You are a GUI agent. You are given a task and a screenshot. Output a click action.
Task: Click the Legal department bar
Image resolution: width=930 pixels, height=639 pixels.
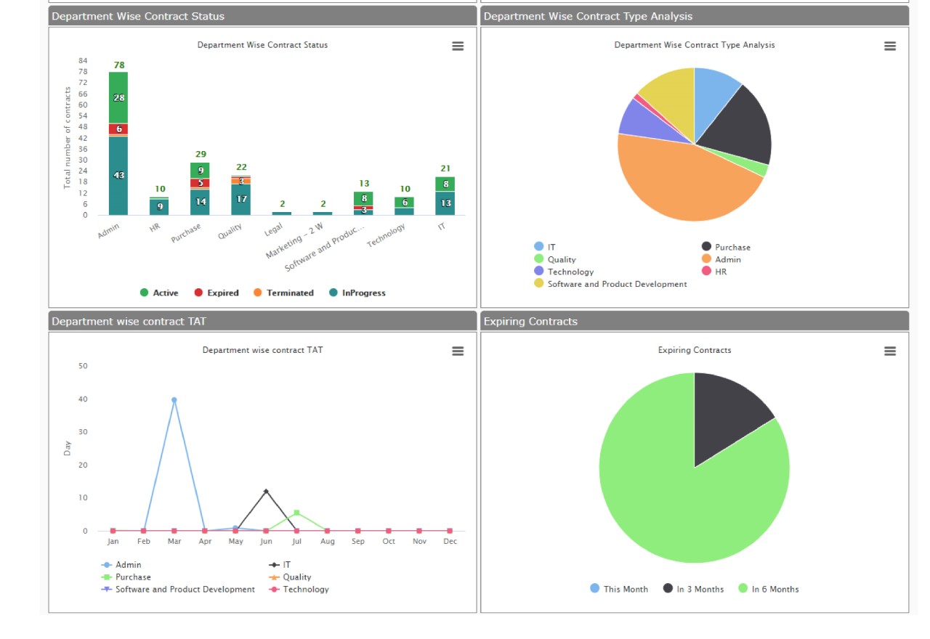click(x=282, y=213)
